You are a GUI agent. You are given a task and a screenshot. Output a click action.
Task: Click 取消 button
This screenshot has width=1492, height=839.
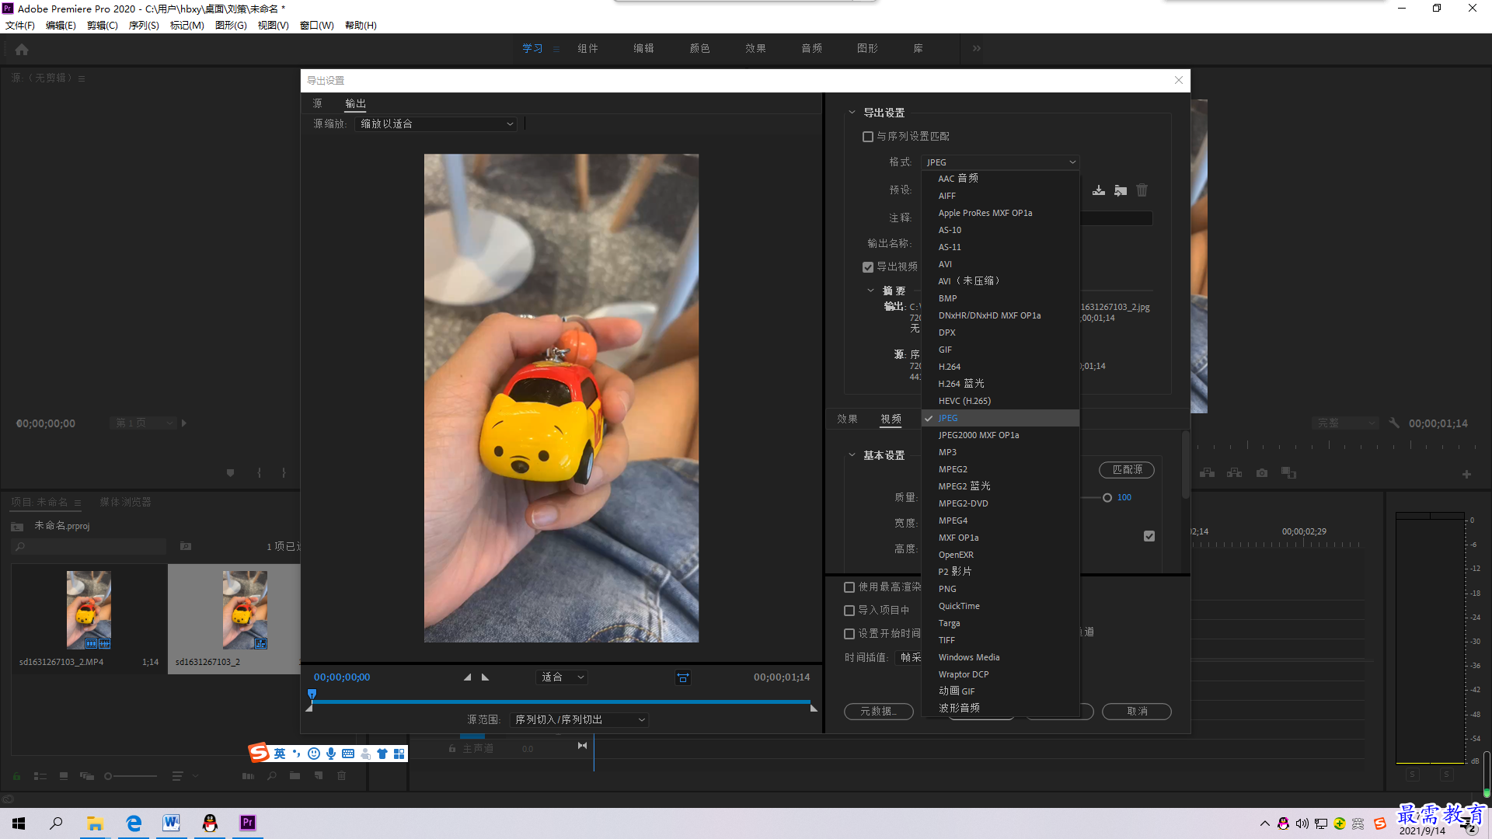(x=1137, y=712)
